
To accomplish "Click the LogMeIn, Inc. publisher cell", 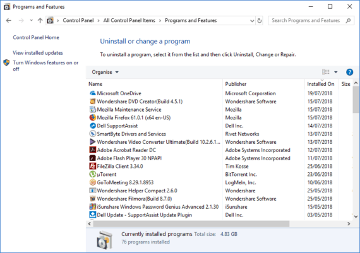I will click(241, 182).
